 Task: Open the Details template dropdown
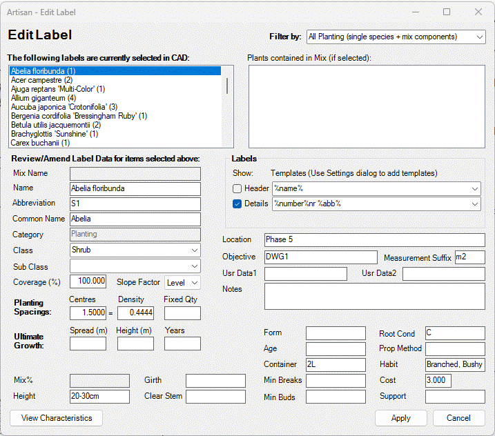pos(376,204)
